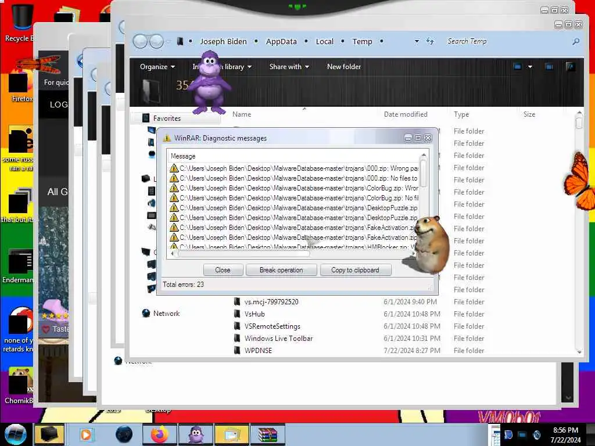
Task: Click the help icon in Explorer toolbar
Action: click(570, 67)
